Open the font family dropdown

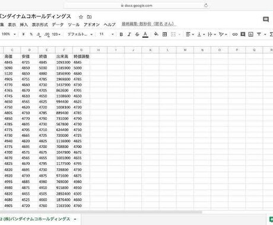point(80,34)
